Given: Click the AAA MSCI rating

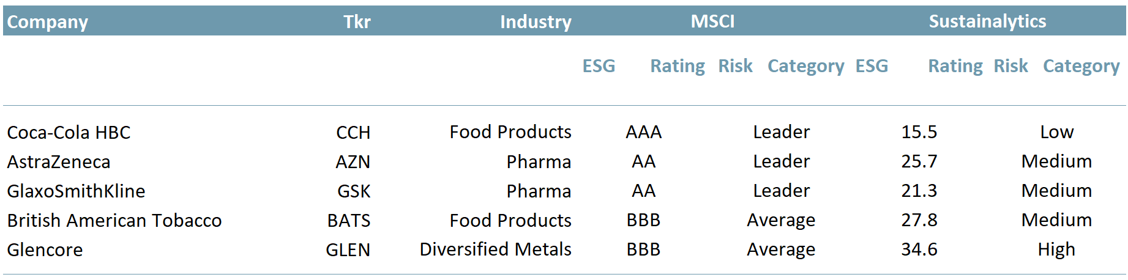Looking at the screenshot, I should pyautogui.click(x=643, y=132).
